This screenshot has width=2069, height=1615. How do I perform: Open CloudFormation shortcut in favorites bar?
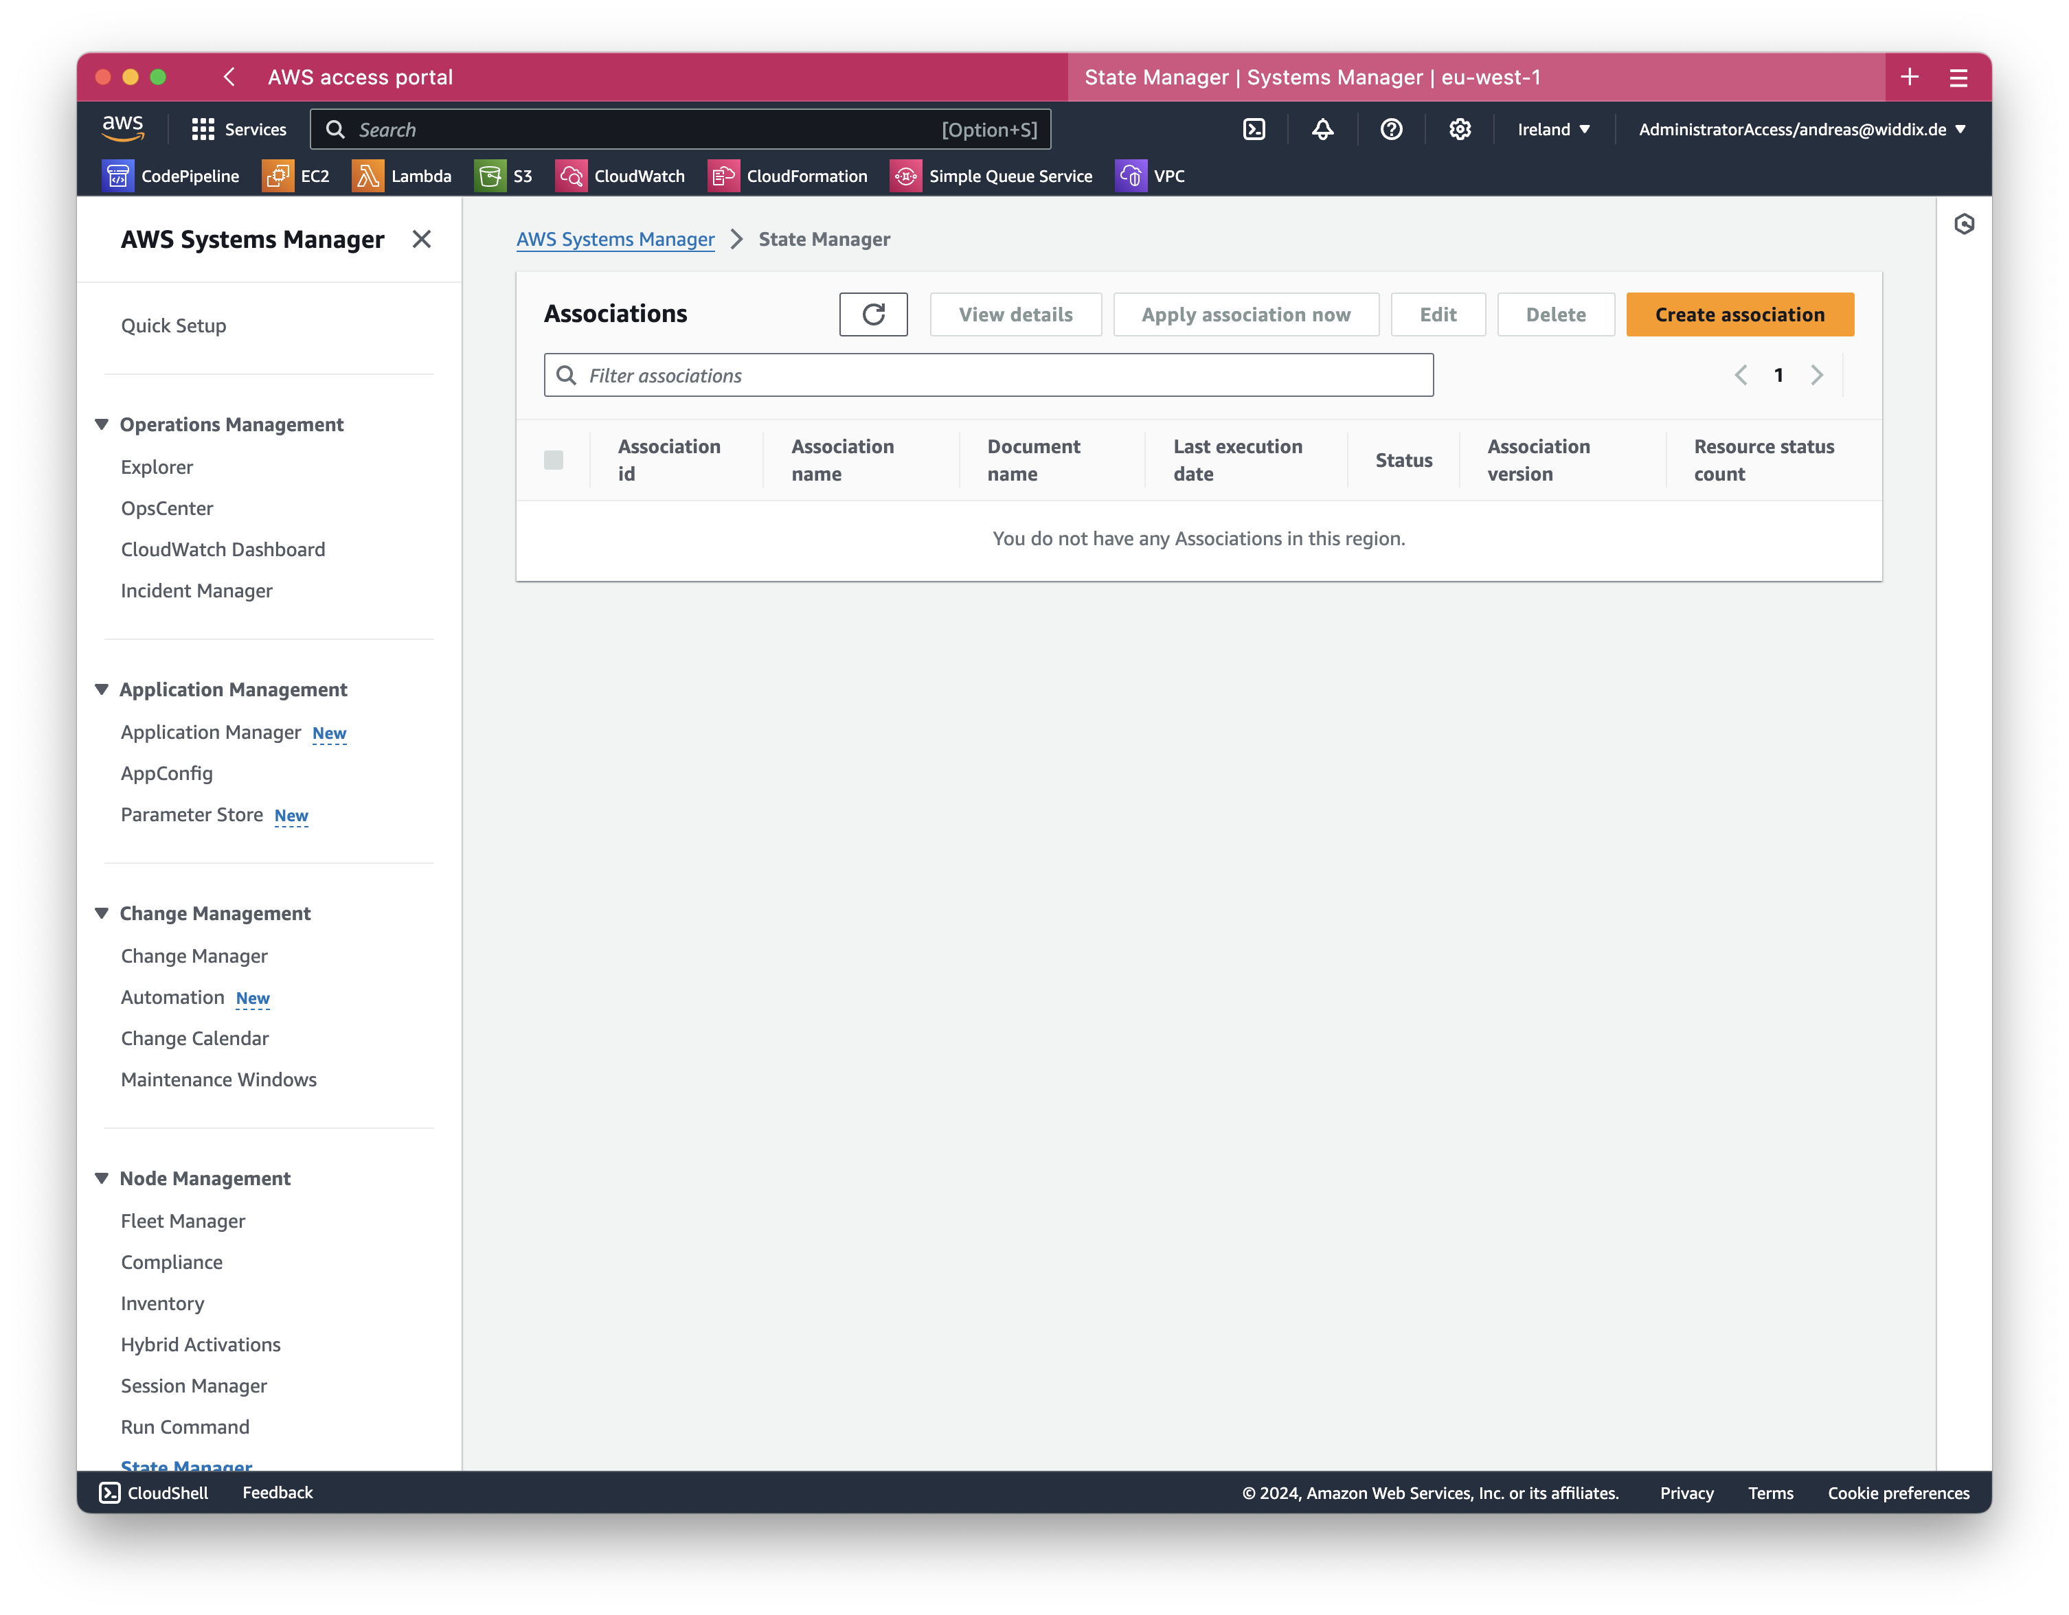(787, 176)
